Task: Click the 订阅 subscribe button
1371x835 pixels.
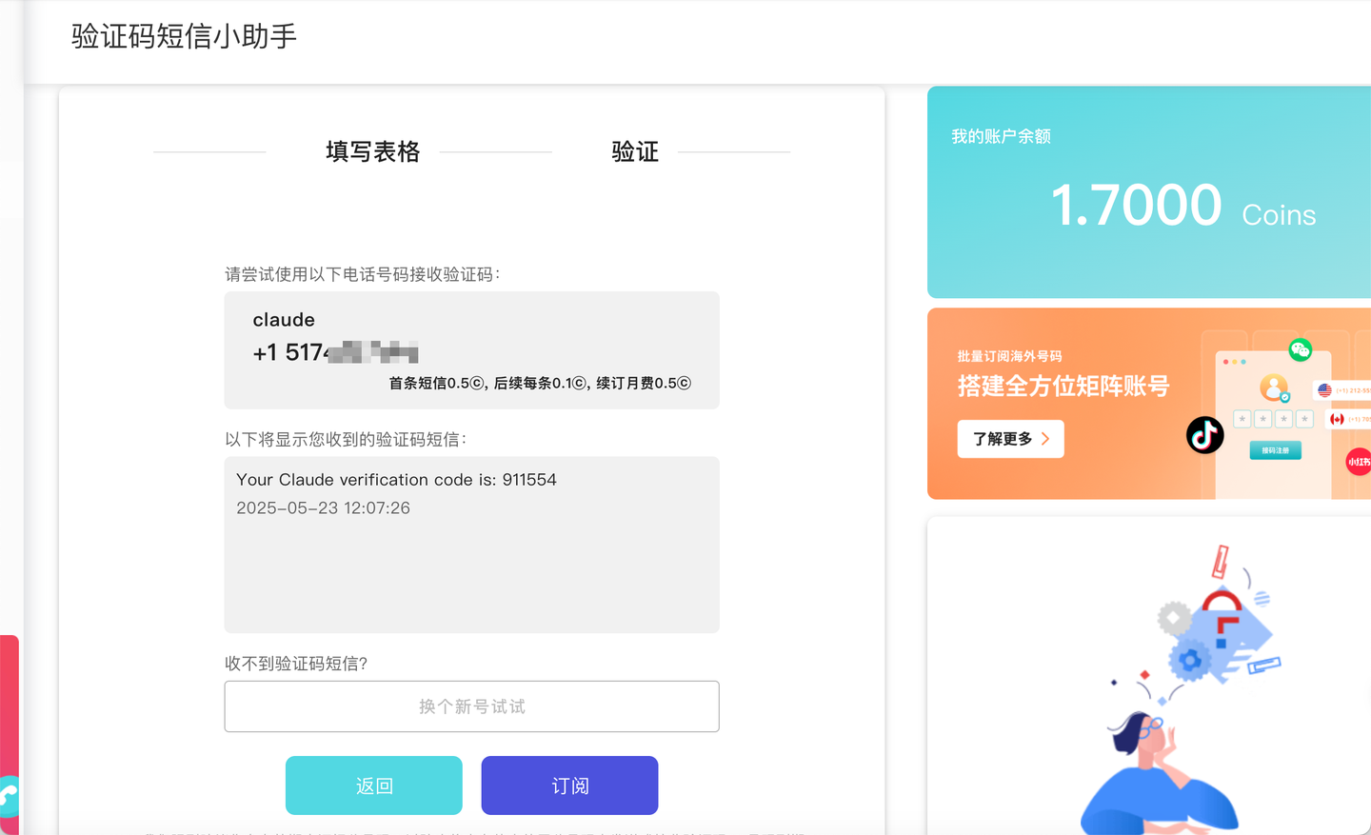Action: 569,785
